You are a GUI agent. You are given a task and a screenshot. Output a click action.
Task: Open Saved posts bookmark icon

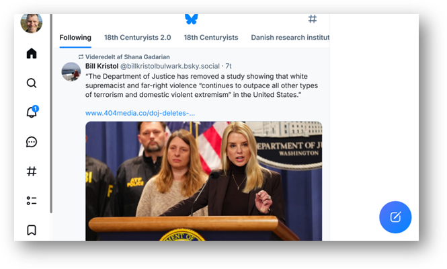32,230
